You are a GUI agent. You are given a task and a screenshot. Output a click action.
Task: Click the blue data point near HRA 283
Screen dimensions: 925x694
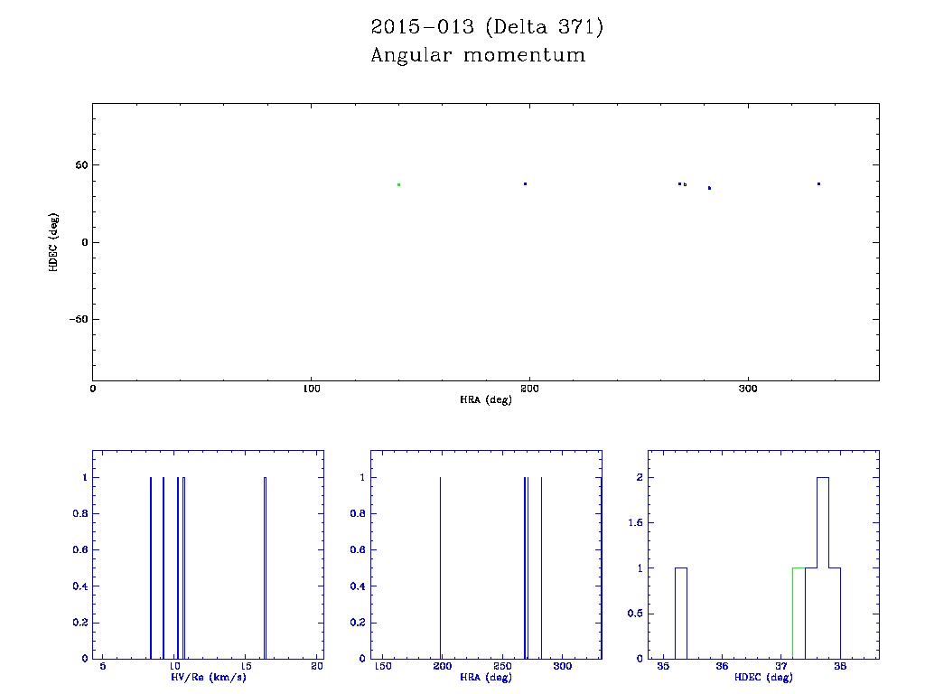(709, 188)
